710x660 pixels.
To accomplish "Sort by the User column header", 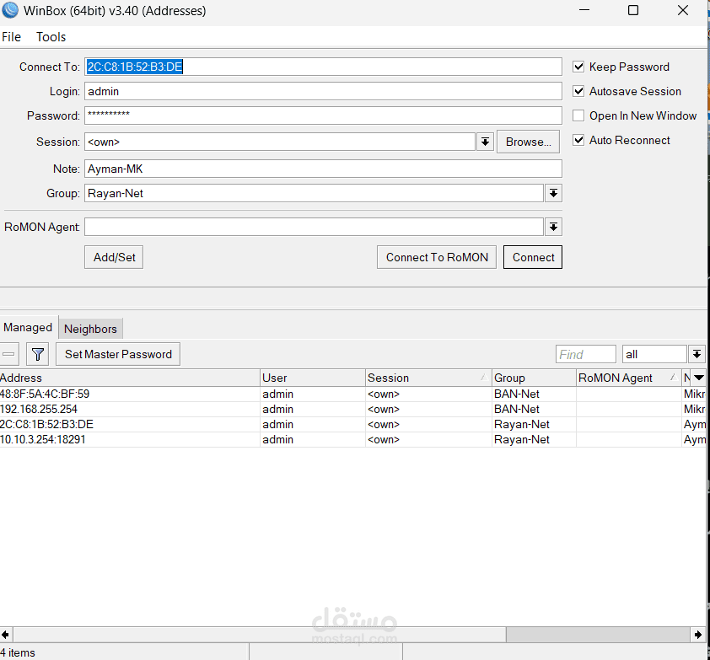I will tap(313, 378).
